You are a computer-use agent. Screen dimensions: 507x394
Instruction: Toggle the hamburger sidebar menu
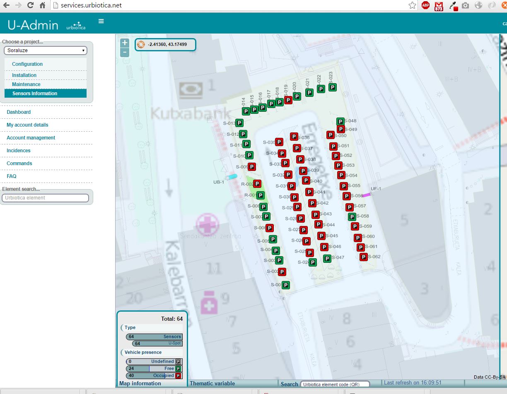coord(101,22)
